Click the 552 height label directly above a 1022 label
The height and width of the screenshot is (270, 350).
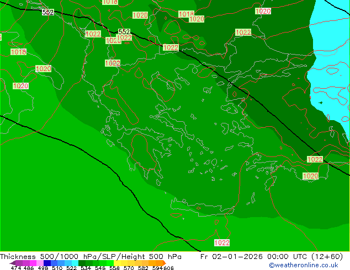point(124,31)
